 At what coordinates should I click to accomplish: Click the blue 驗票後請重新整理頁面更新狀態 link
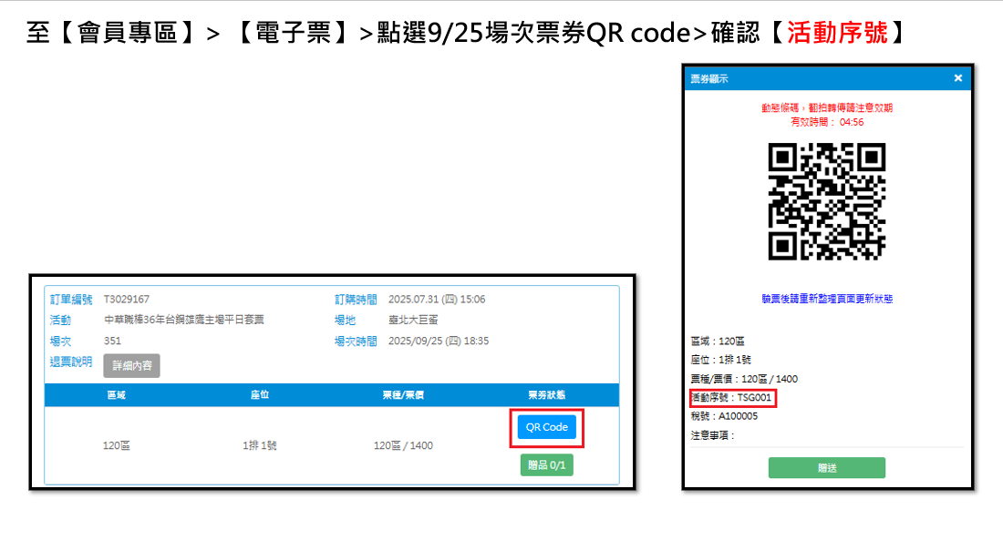tap(826, 299)
